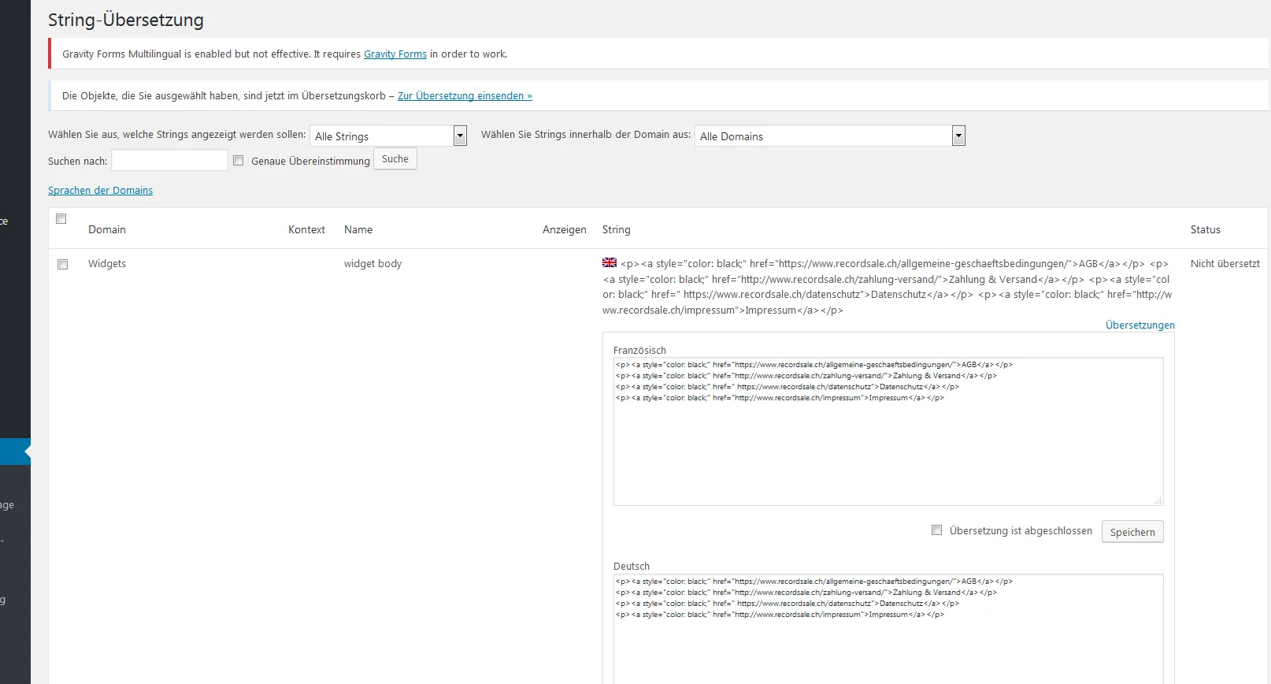Click the Domain column header
This screenshot has width=1271, height=684.
[x=107, y=230]
